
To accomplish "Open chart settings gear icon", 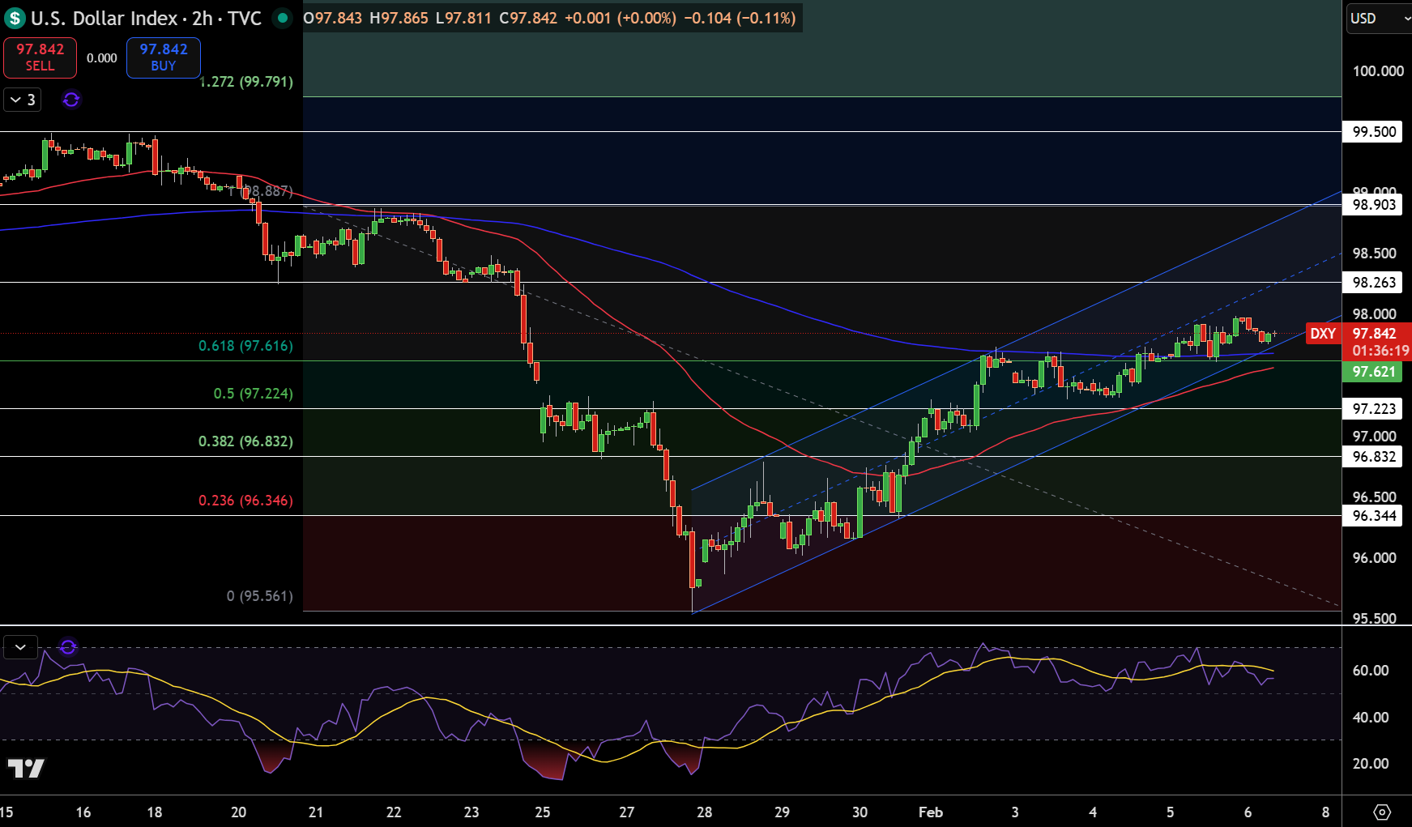I will [1383, 812].
